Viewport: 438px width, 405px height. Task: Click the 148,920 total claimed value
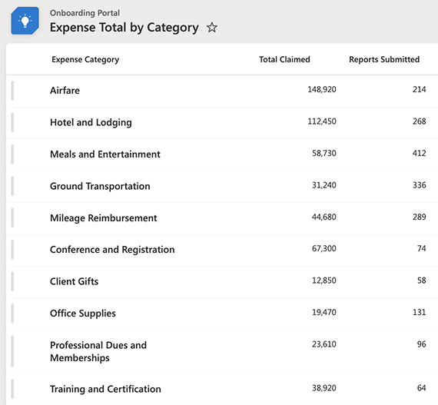[x=322, y=89]
